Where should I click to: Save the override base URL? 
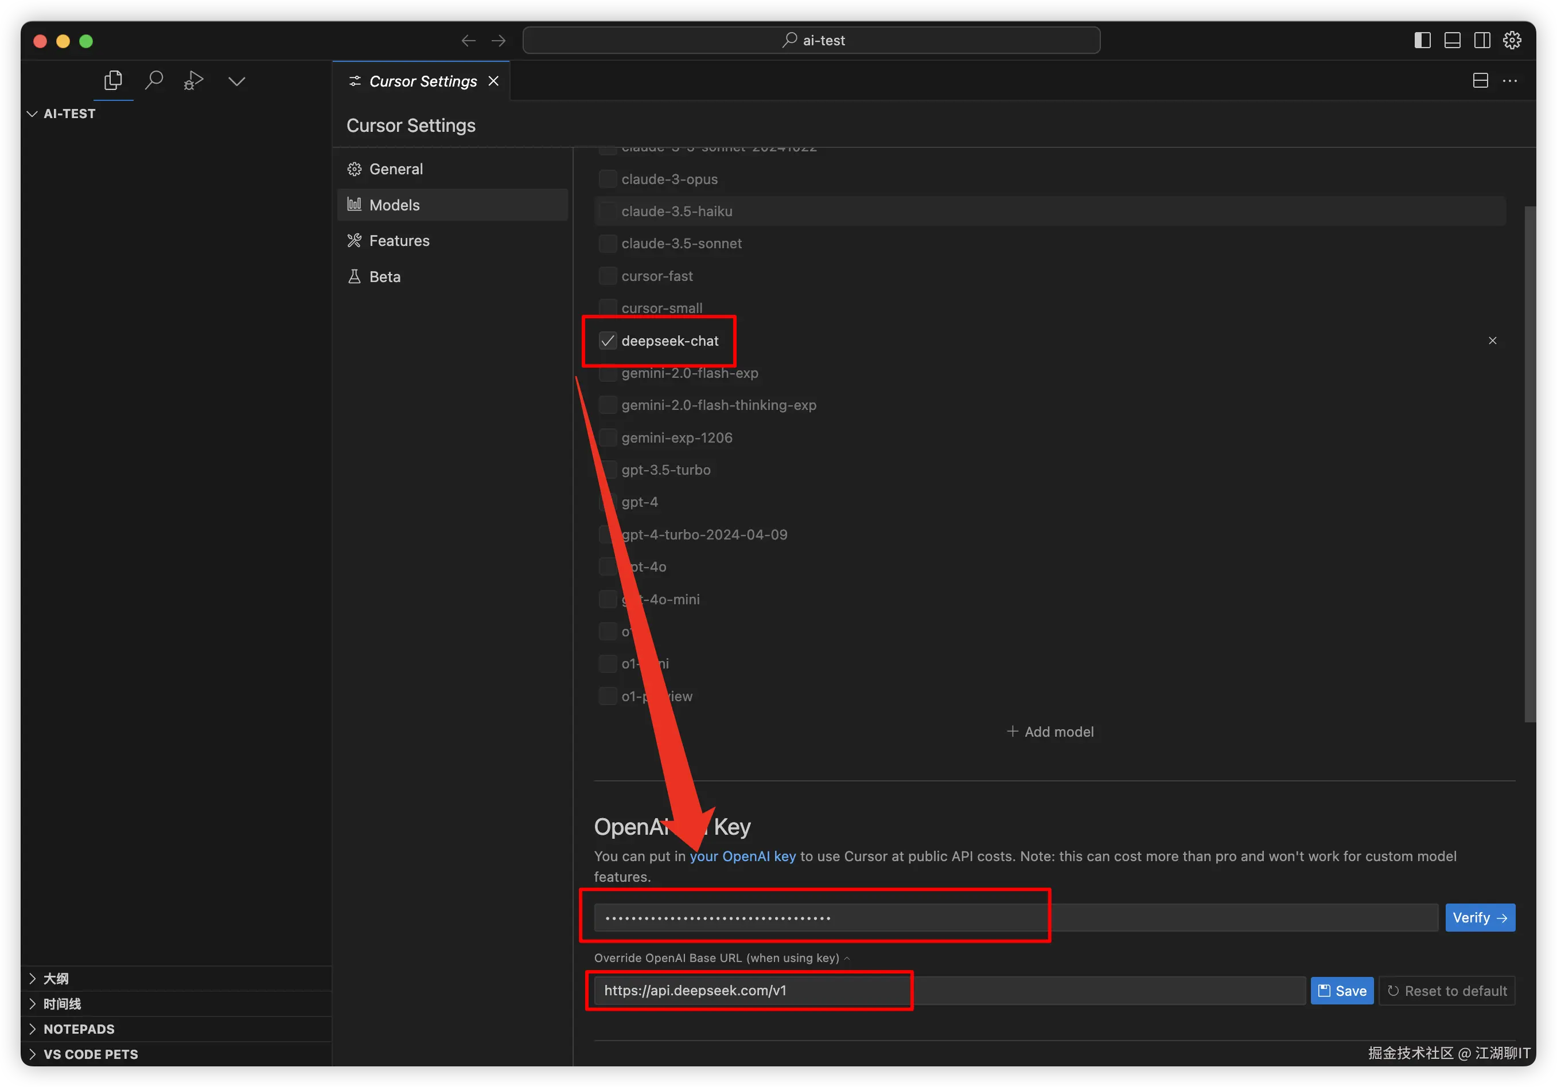click(1341, 991)
